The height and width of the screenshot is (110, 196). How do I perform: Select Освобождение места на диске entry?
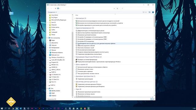point(96,43)
